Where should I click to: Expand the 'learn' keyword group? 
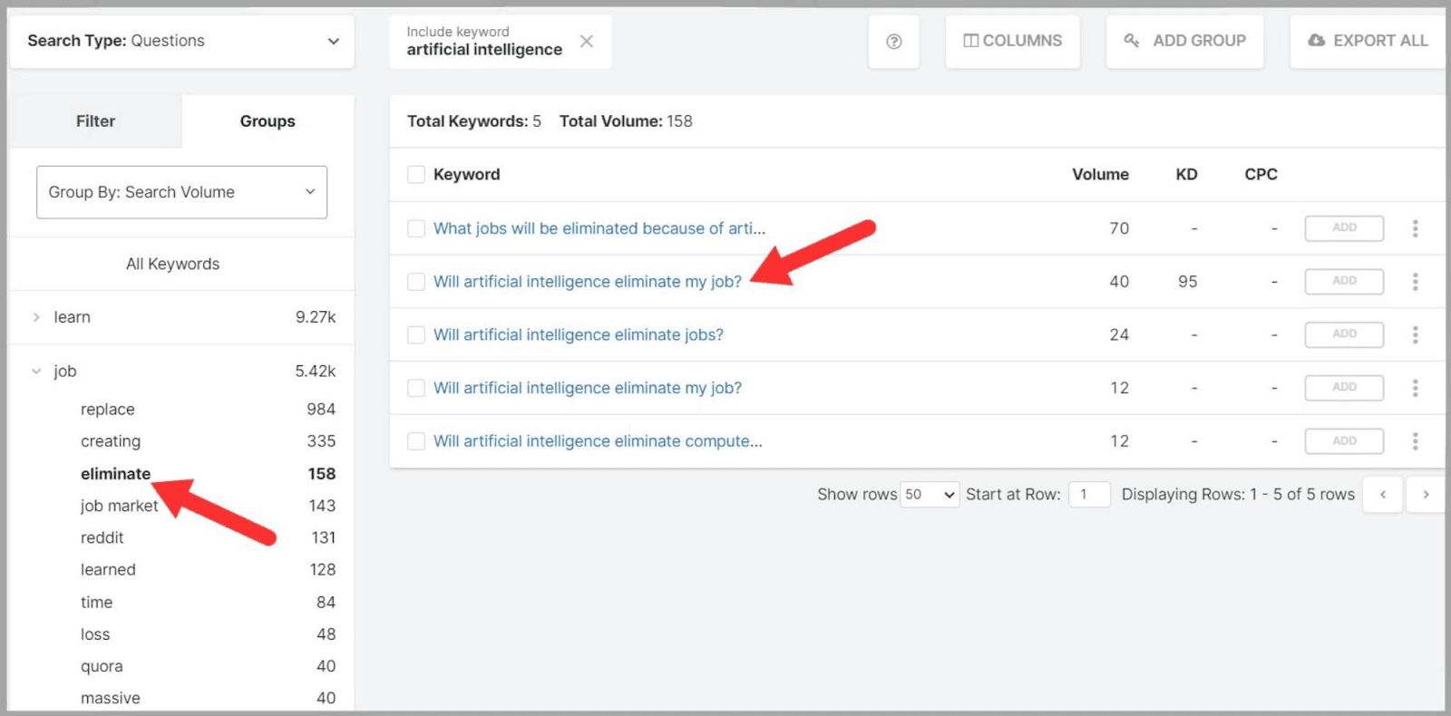(x=36, y=317)
